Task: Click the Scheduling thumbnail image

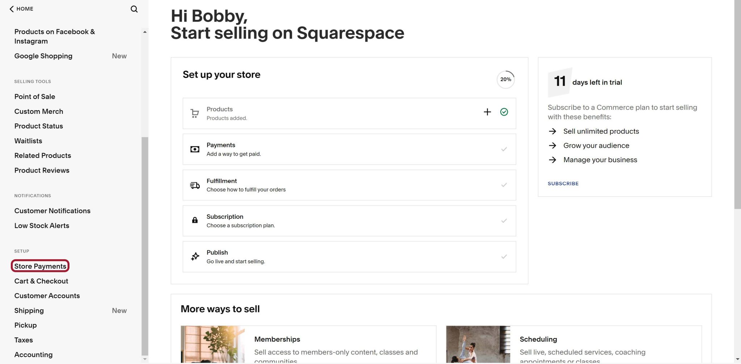Action: tap(478, 344)
